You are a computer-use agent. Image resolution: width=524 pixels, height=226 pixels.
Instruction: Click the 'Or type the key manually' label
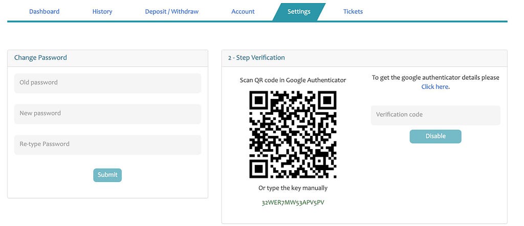point(293,188)
